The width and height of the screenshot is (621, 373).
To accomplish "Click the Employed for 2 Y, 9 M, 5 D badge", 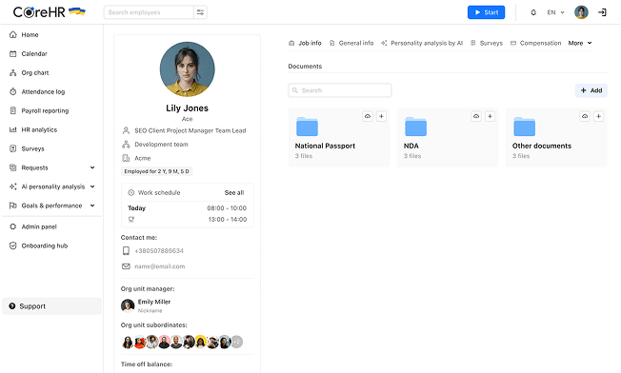I will [x=156, y=171].
